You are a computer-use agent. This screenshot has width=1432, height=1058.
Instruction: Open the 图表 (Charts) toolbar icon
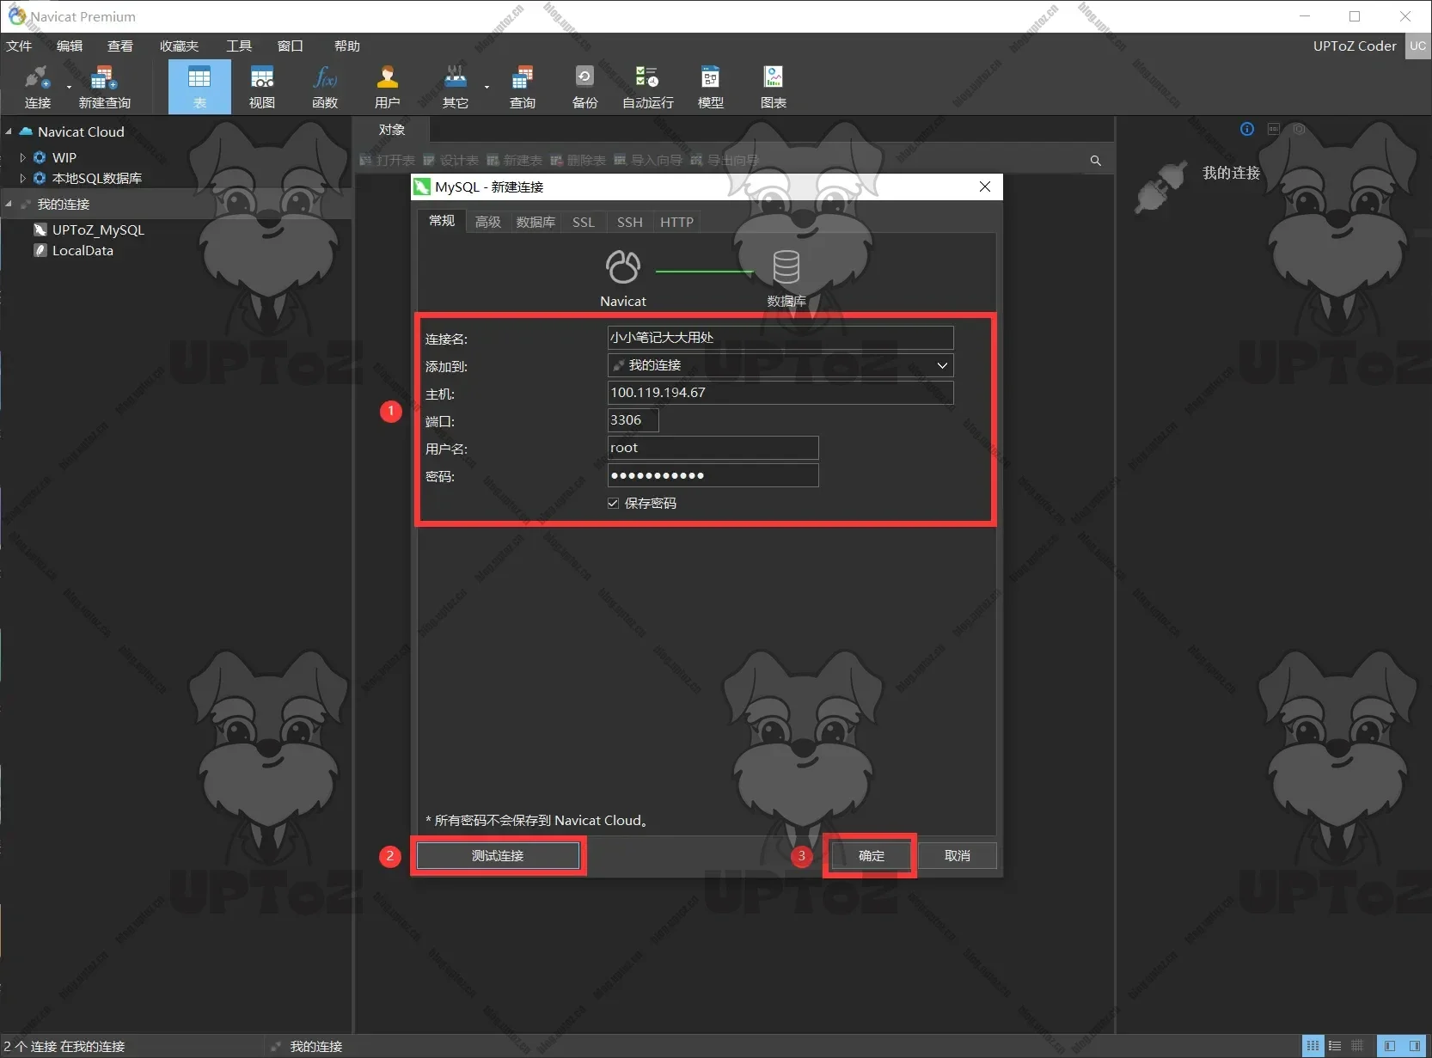click(774, 87)
